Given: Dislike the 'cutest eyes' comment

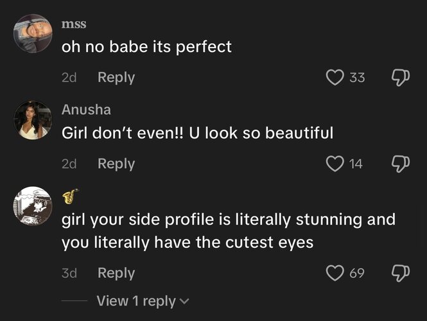Looking at the screenshot, I should 400,273.
